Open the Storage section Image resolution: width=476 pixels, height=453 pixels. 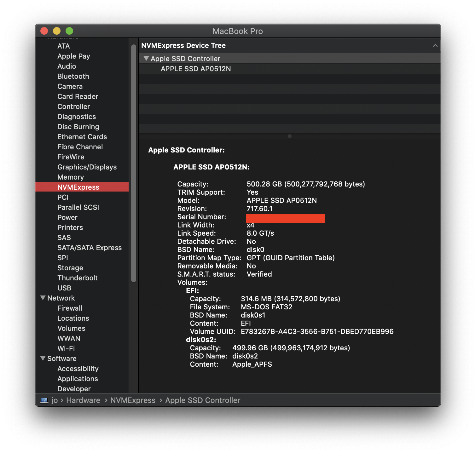[70, 268]
